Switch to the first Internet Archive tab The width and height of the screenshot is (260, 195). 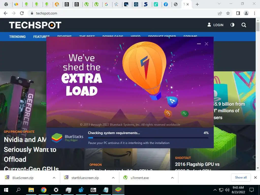[x=67, y=4]
